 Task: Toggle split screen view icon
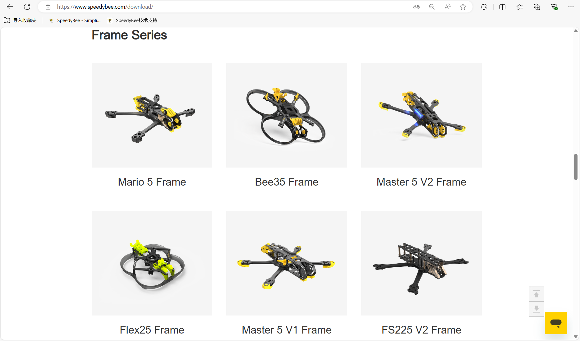(502, 7)
